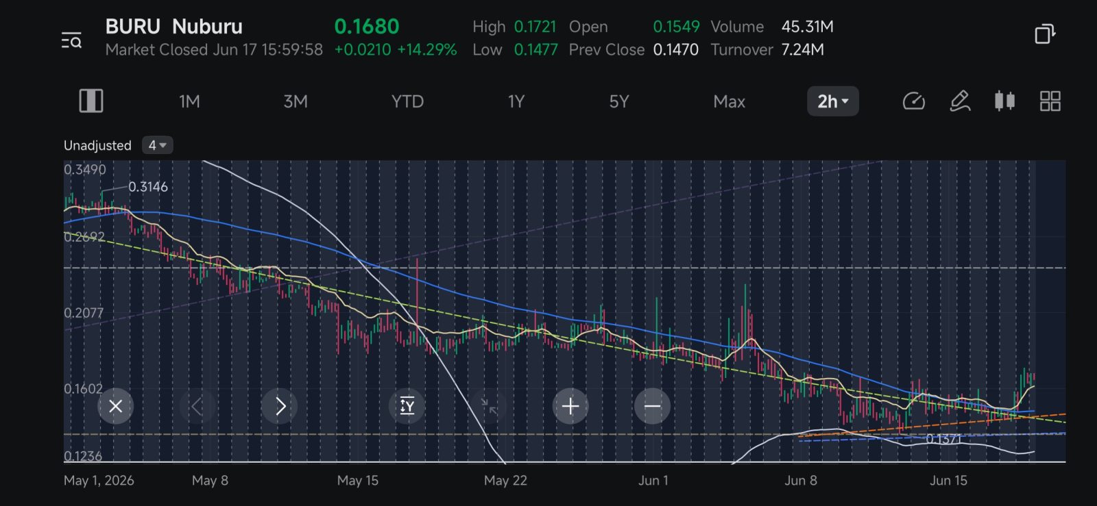This screenshot has width=1097, height=506.
Task: Tap the Jun 1 date axis label
Action: tap(653, 480)
